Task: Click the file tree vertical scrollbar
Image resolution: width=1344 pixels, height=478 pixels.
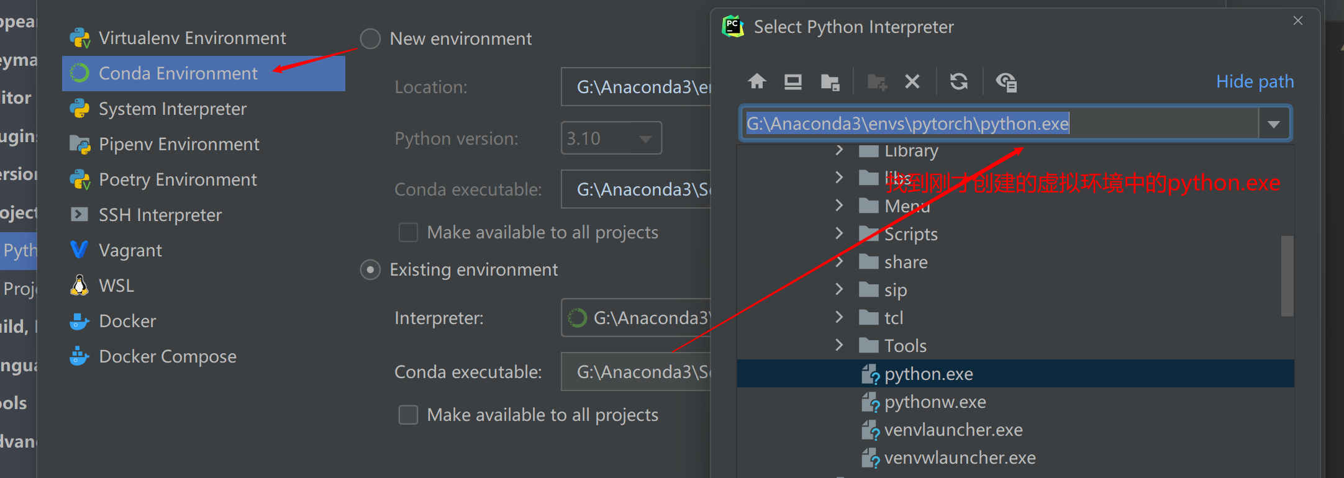Action: tap(1287, 276)
